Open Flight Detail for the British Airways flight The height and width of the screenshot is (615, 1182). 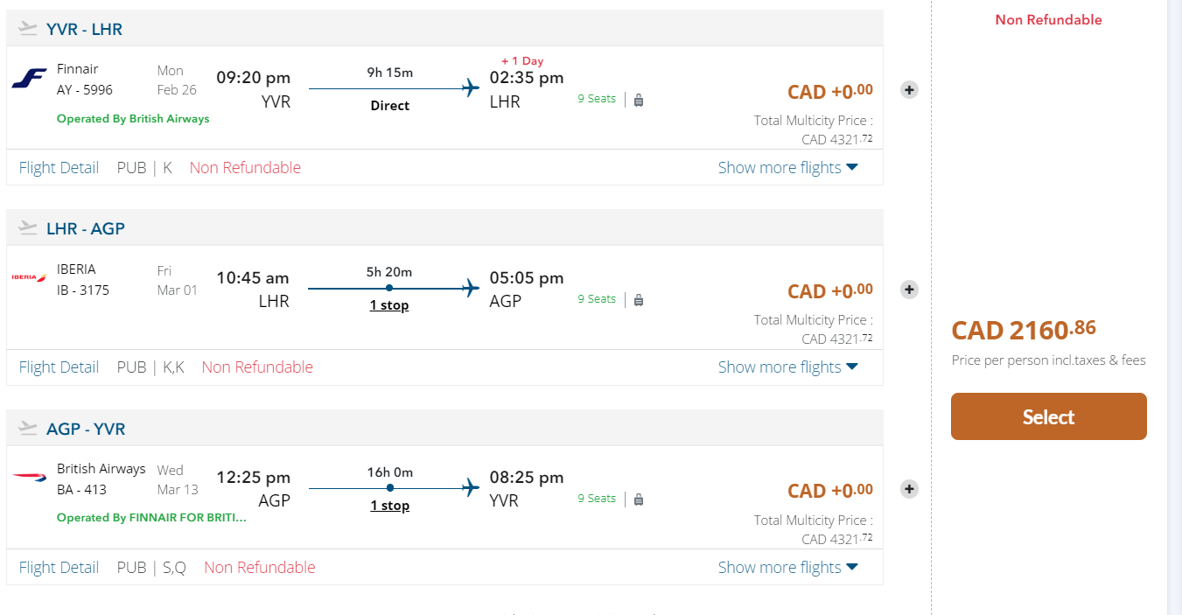click(59, 568)
